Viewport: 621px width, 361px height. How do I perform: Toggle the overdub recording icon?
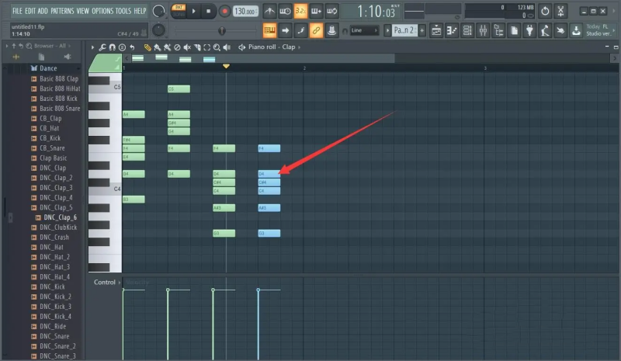[316, 11]
